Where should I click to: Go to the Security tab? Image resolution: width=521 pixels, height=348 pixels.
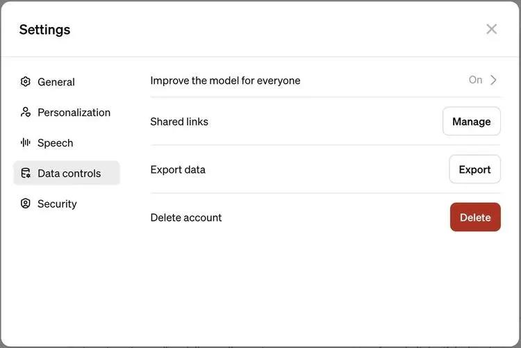(x=57, y=204)
